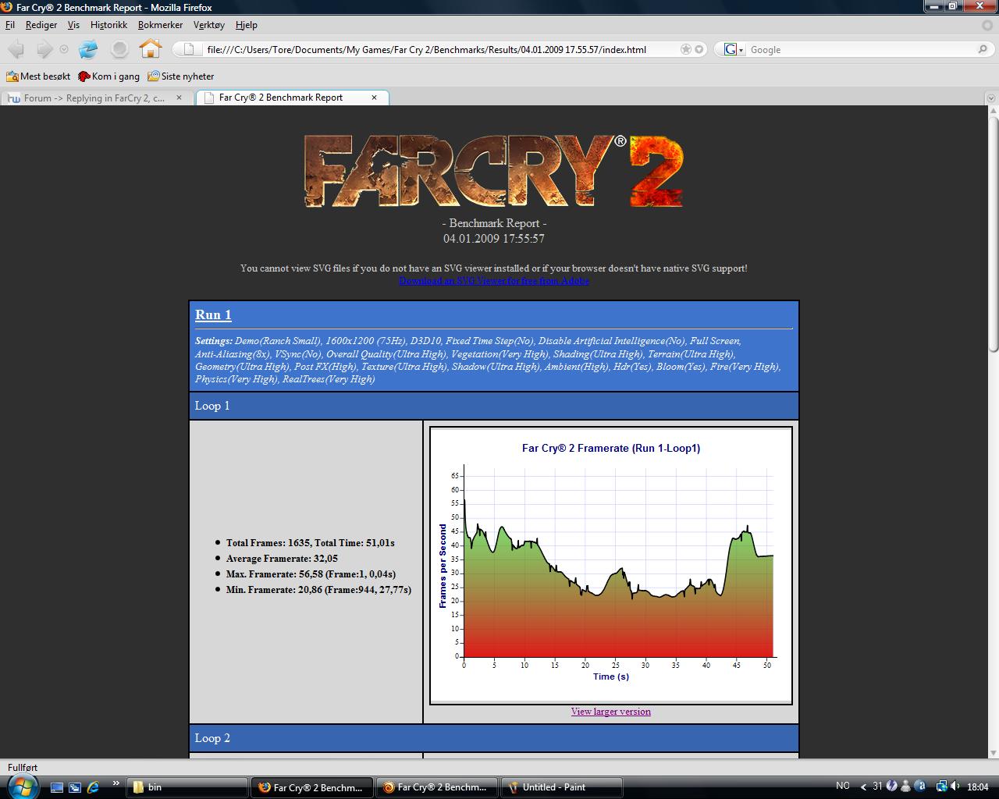Image resolution: width=999 pixels, height=799 pixels.
Task: Click the Total Frames: 1635 line
Action: [x=311, y=543]
